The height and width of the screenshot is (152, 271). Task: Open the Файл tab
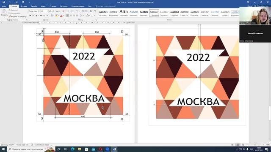point(4,6)
